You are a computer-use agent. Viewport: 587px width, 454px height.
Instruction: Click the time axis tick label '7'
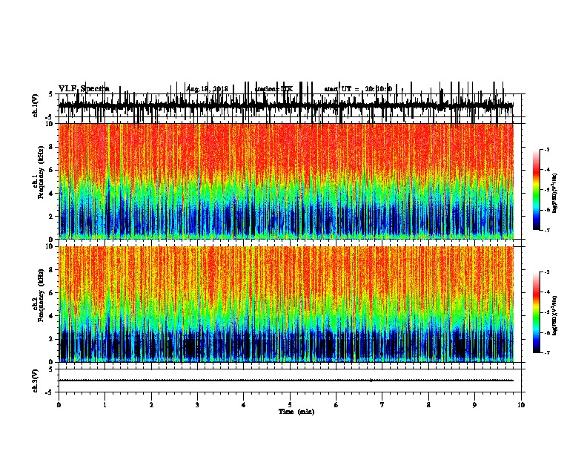[382, 405]
